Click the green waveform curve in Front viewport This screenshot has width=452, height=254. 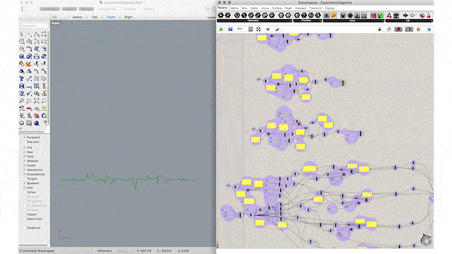(129, 180)
